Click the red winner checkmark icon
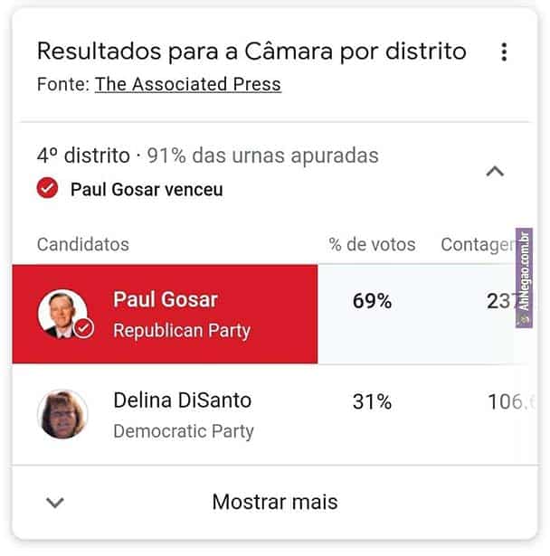Screen dimensions: 550x556 click(47, 190)
